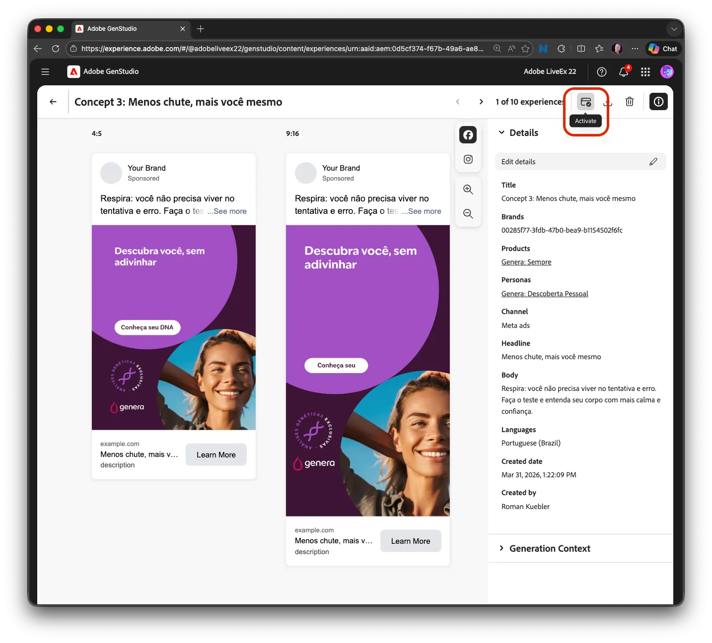Click the Edit details button
This screenshot has width=712, height=643.
pos(580,162)
